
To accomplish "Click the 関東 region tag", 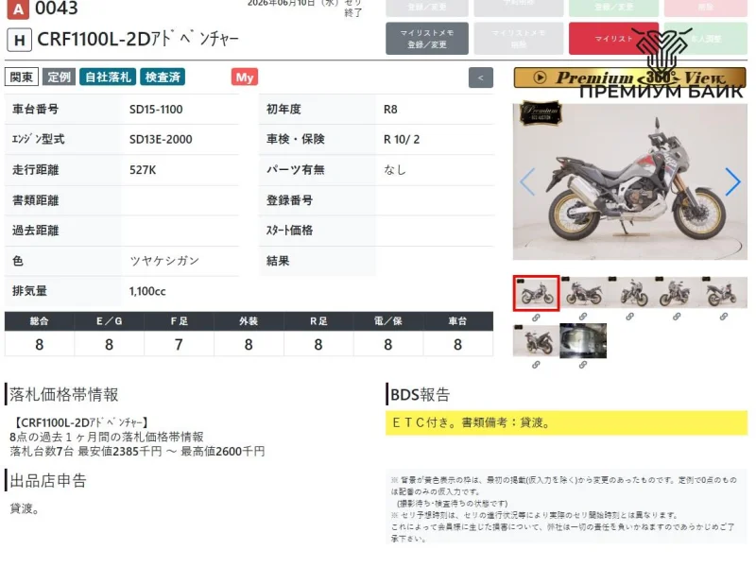I will 22,77.
